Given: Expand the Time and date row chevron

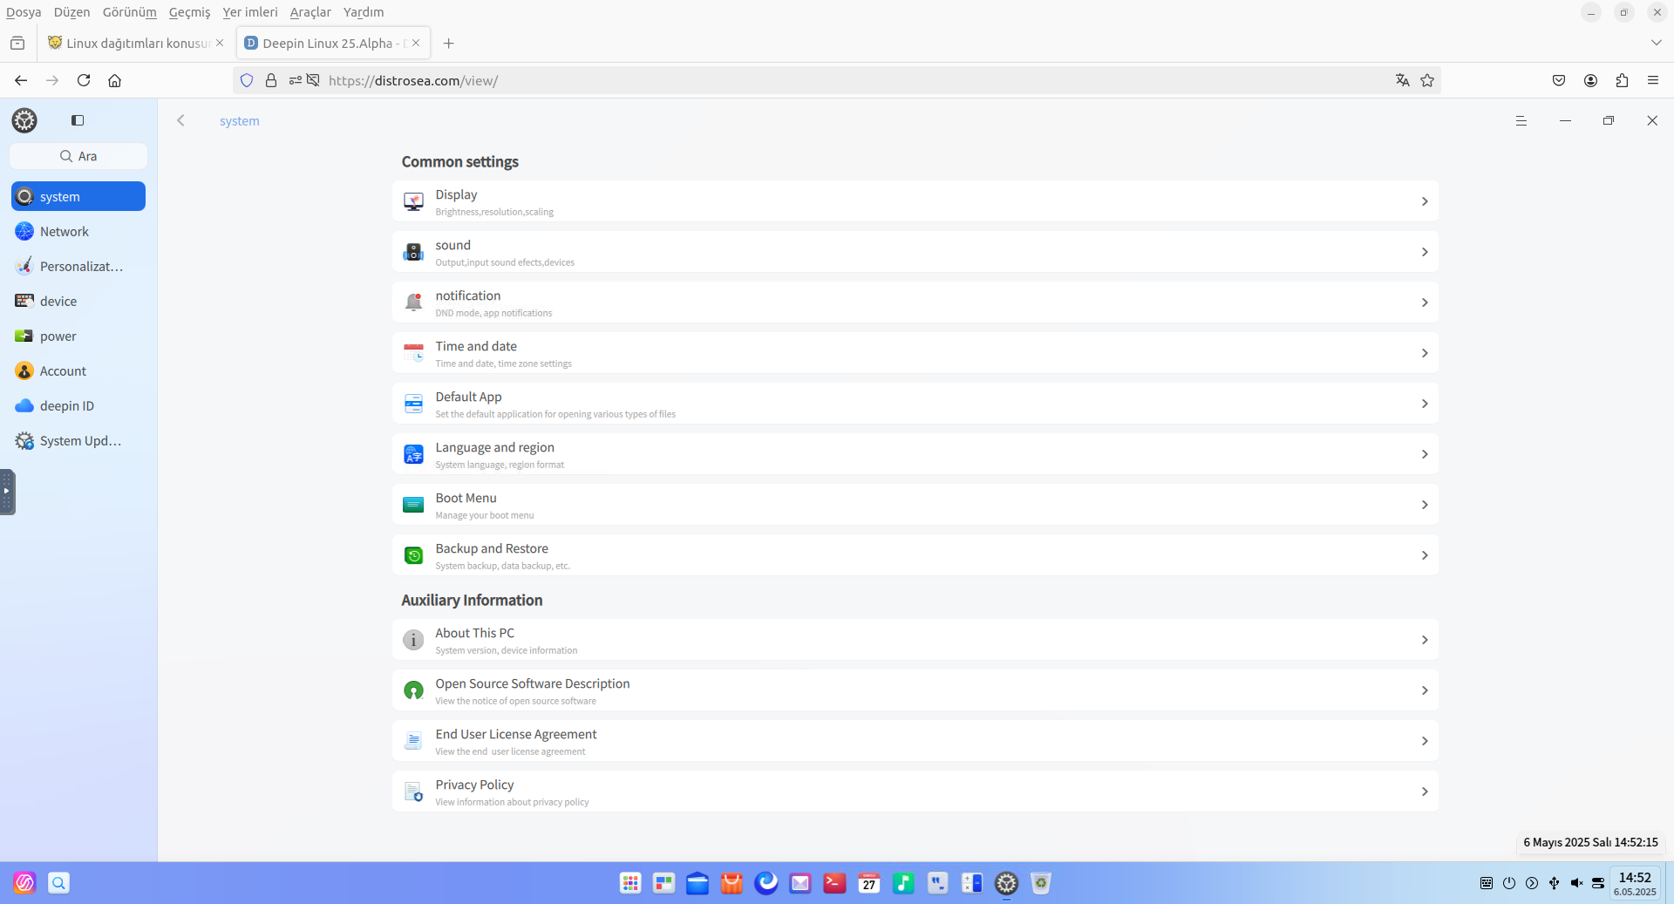Looking at the screenshot, I should pos(1425,353).
